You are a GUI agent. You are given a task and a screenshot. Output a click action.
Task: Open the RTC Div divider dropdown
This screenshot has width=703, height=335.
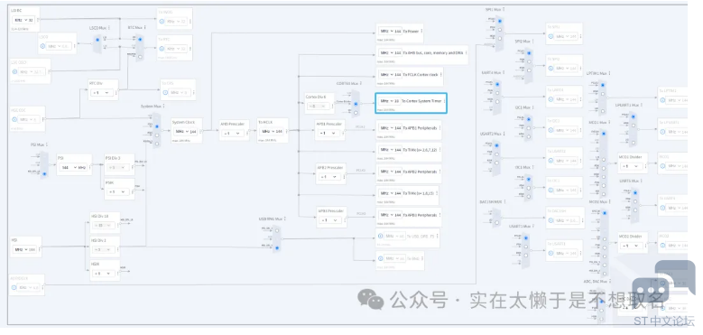click(x=103, y=93)
